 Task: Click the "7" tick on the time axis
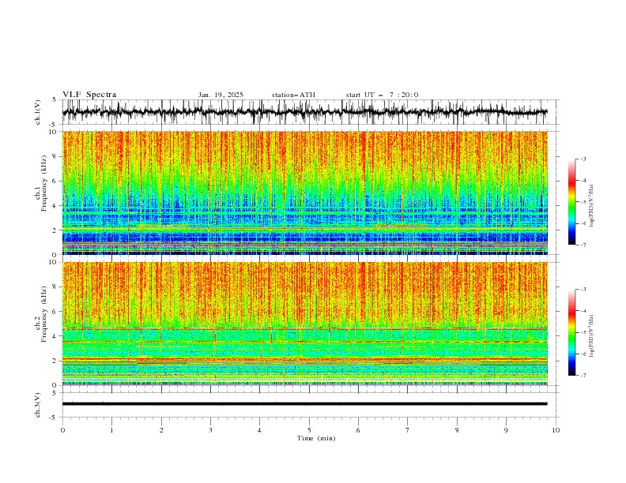pos(408,430)
